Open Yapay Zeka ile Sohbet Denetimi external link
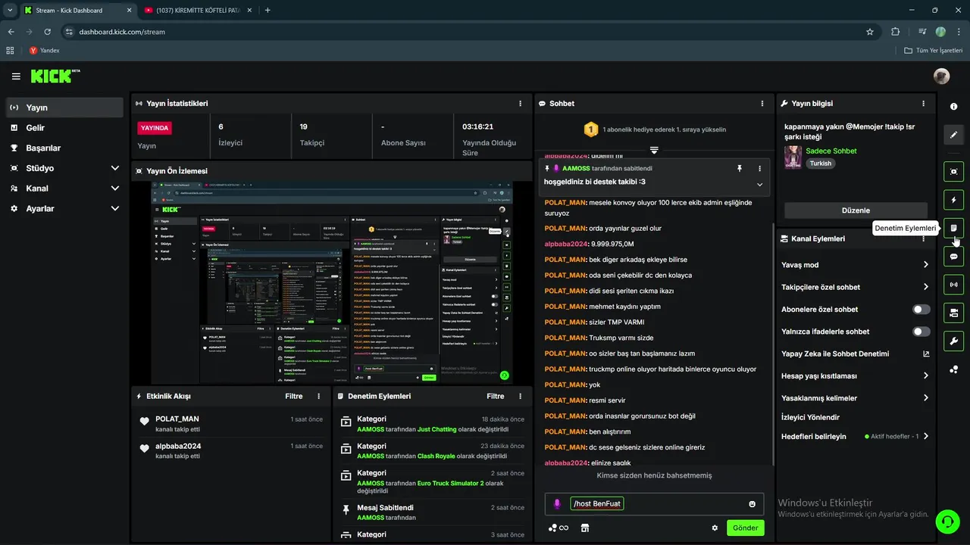Viewport: 970px width, 545px height. [x=925, y=353]
